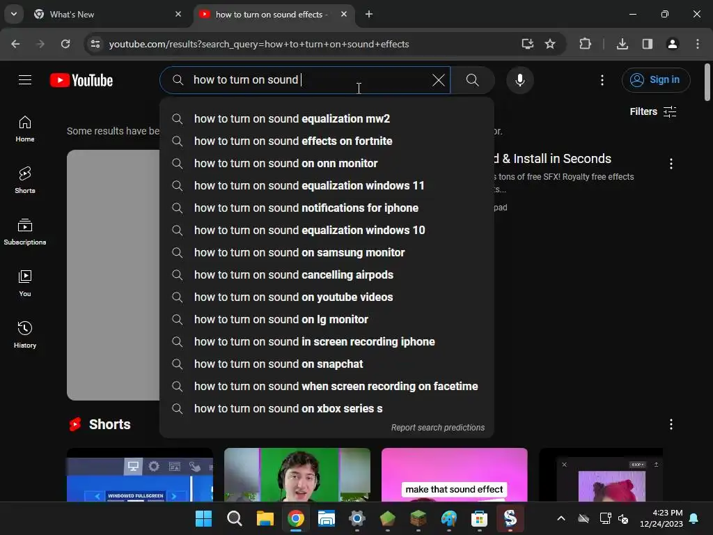
Task: Go to the YouTube logo homepage
Action: coord(81,80)
